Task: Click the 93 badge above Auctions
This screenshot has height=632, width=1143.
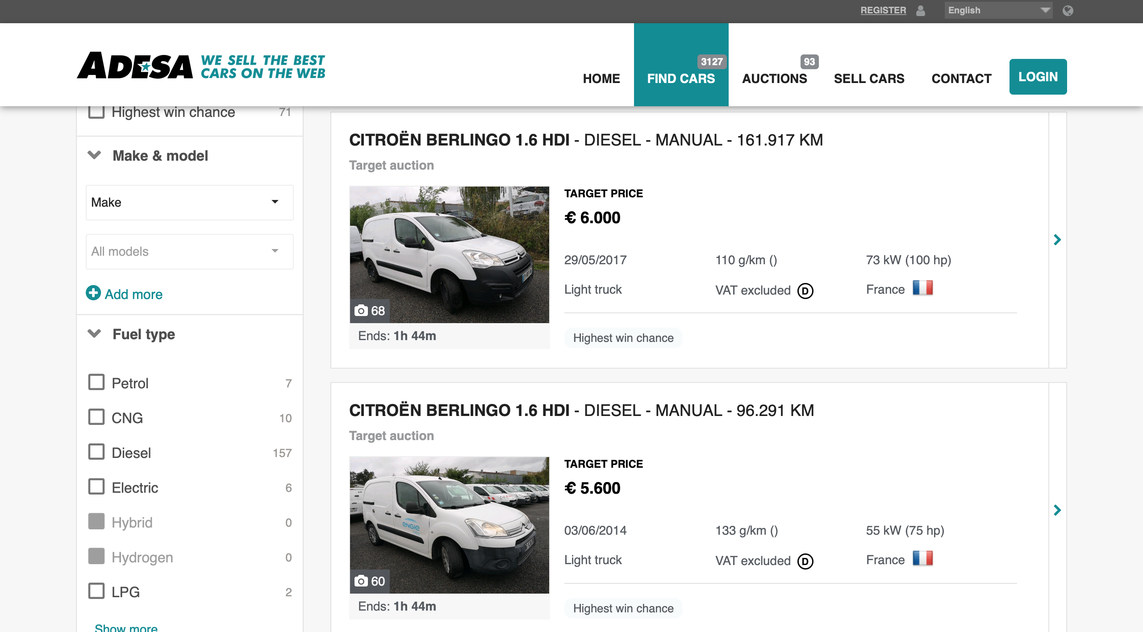Action: pyautogui.click(x=809, y=62)
